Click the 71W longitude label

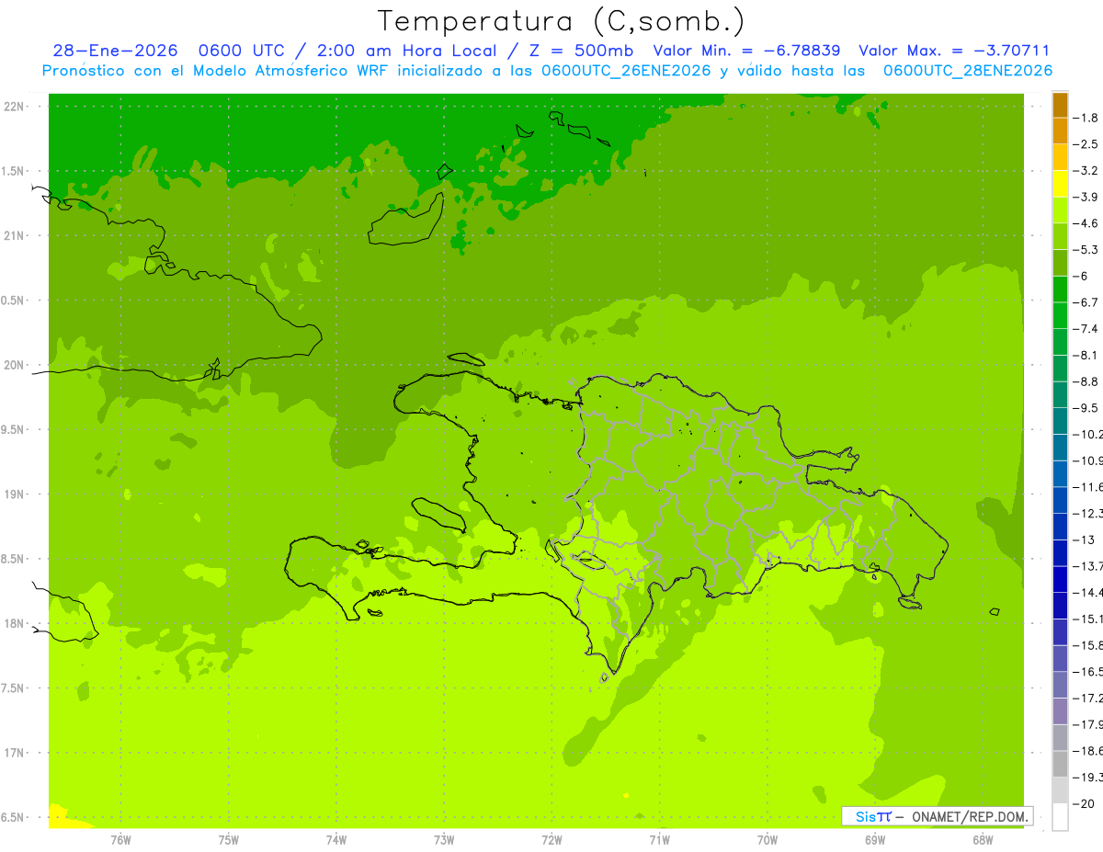click(659, 840)
